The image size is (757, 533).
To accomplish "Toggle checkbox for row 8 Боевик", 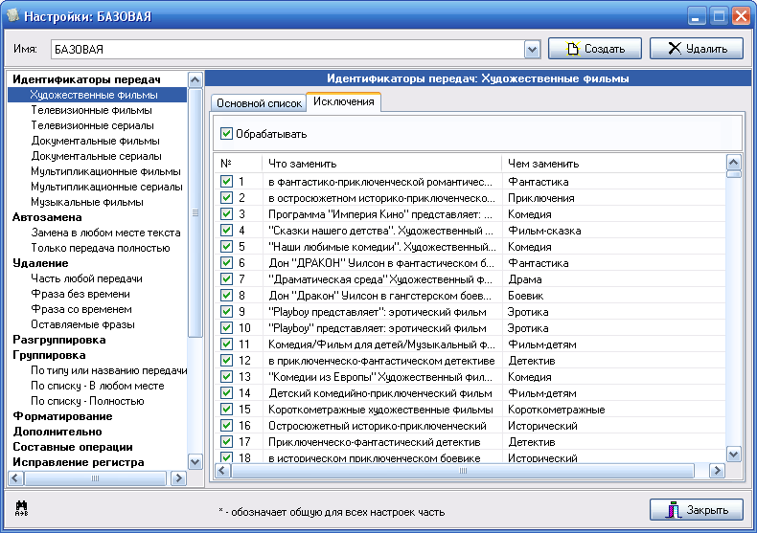I will pyautogui.click(x=226, y=296).
